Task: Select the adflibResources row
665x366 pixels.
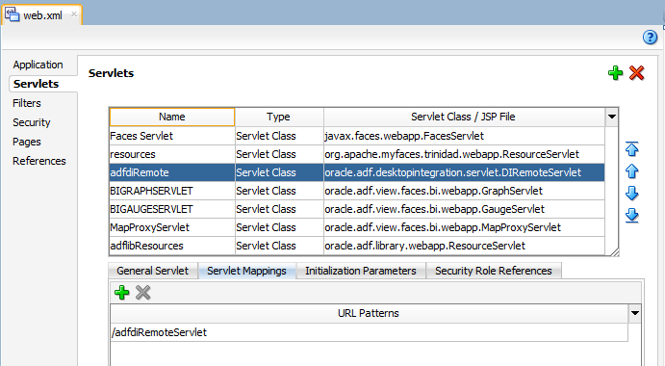Action: tap(357, 246)
